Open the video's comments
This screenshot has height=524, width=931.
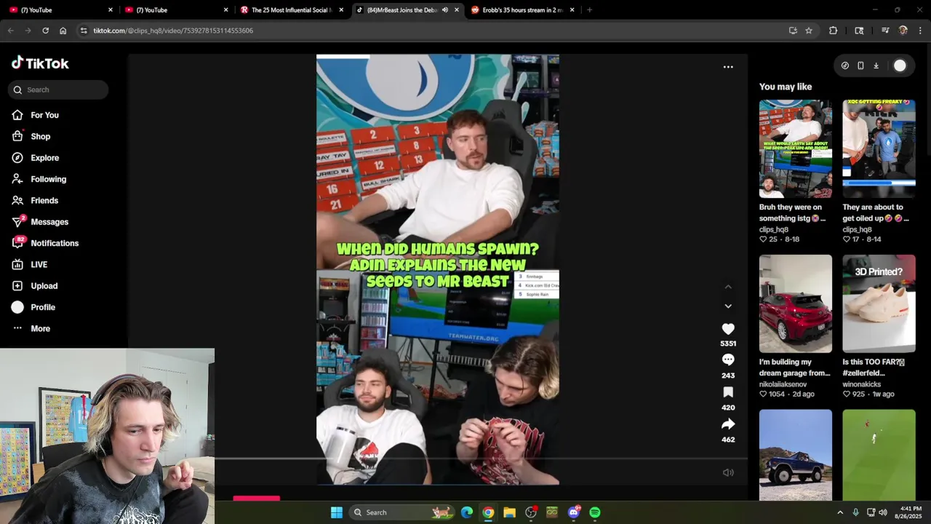[728, 360]
